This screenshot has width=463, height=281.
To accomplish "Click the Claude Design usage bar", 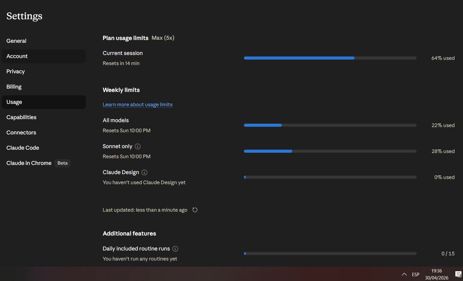I will pos(330,177).
